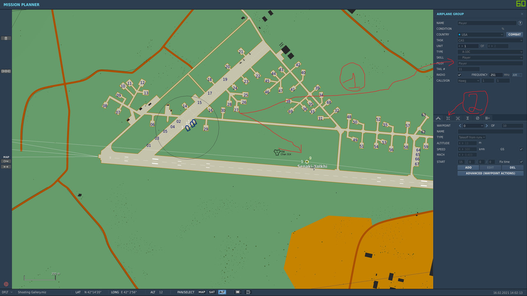Screen dimensions: 527x296
Task: Click the START day field after the slash
Action: (492, 162)
